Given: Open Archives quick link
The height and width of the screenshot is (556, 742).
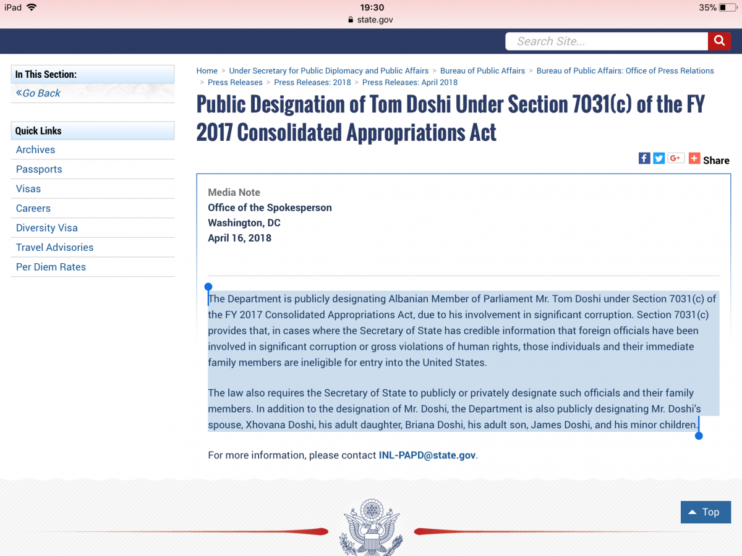Looking at the screenshot, I should click(35, 150).
